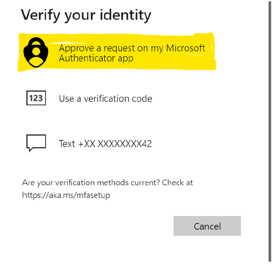Click the words "Authenticator app" in first option

96,58
